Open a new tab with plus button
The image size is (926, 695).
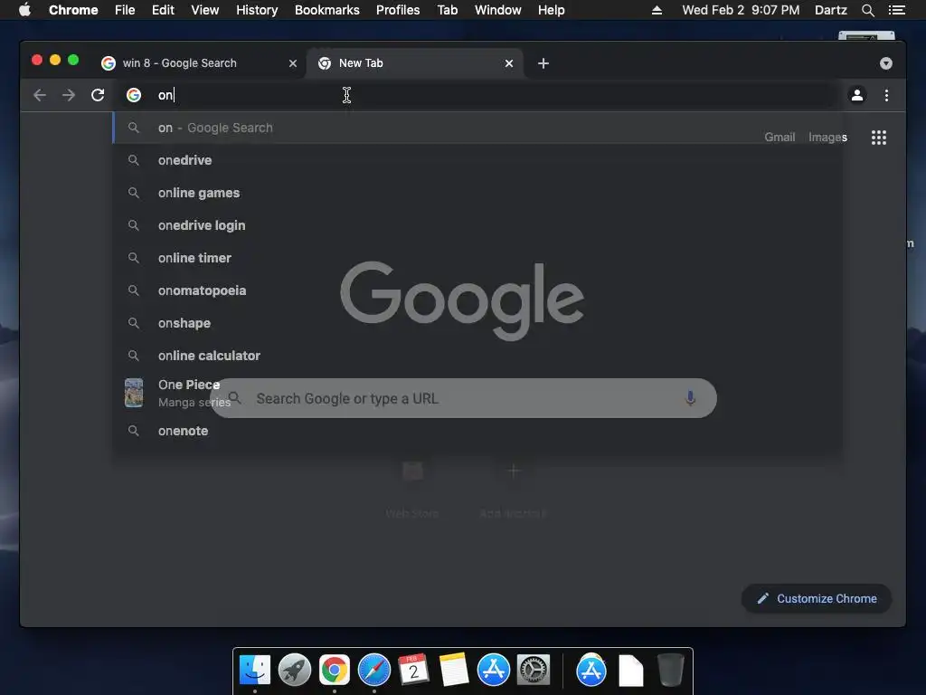coord(543,63)
